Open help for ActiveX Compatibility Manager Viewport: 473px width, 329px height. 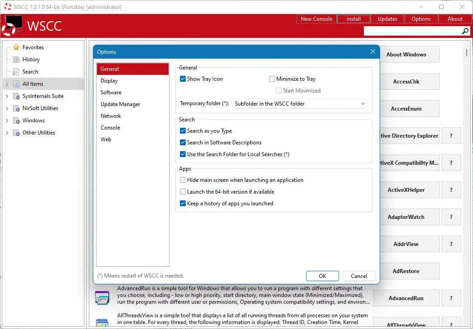click(451, 162)
